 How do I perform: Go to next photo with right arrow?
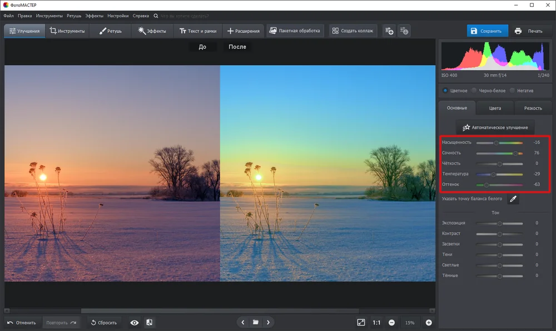268,323
